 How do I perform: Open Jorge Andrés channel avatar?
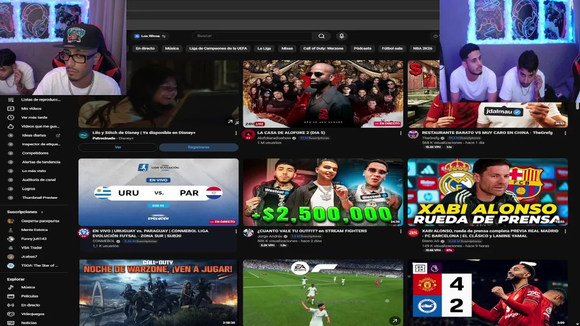coord(248,233)
